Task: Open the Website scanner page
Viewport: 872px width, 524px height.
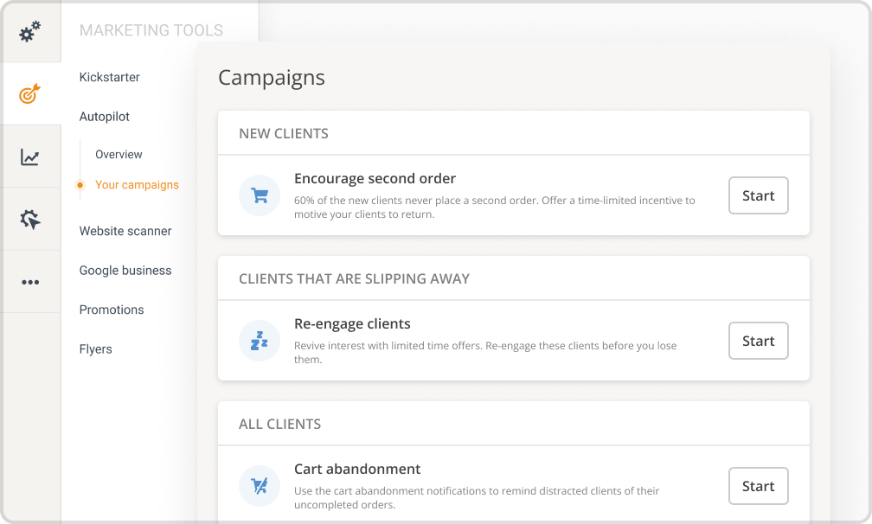Action: [x=125, y=231]
